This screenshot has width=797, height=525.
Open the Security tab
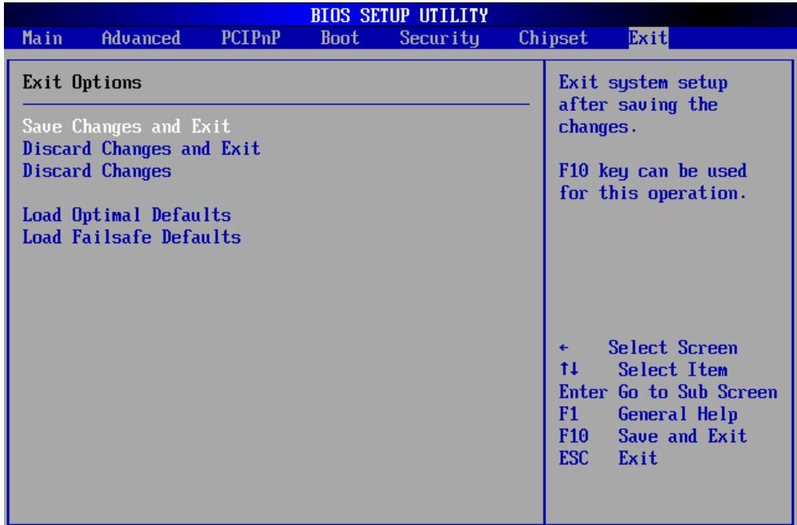click(439, 38)
